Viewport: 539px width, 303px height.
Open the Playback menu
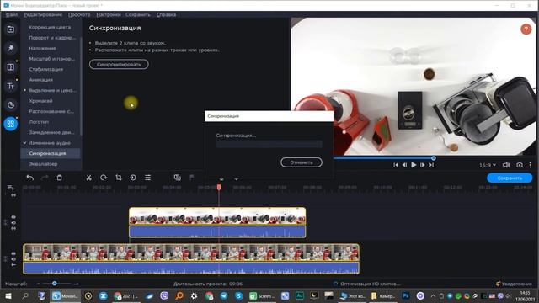[79, 15]
